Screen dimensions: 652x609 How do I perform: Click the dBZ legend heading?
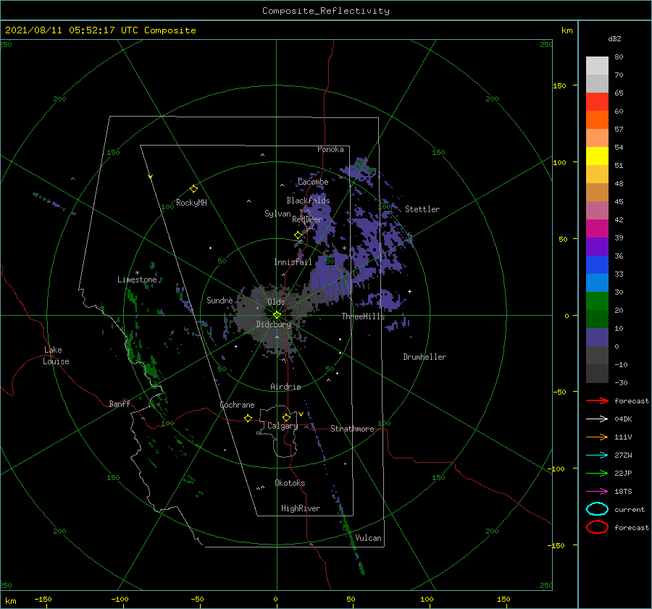614,38
